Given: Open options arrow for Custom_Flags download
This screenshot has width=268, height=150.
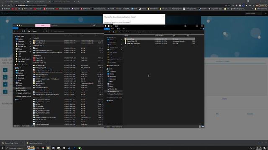Looking at the screenshot, I should pyautogui.click(x=22, y=143).
